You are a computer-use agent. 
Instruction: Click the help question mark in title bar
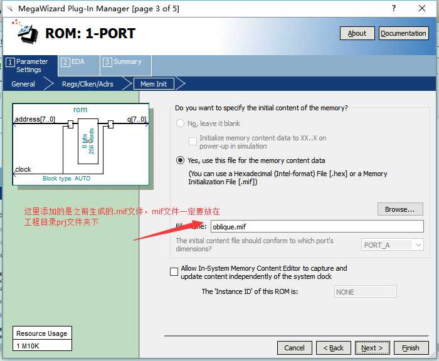tap(394, 8)
